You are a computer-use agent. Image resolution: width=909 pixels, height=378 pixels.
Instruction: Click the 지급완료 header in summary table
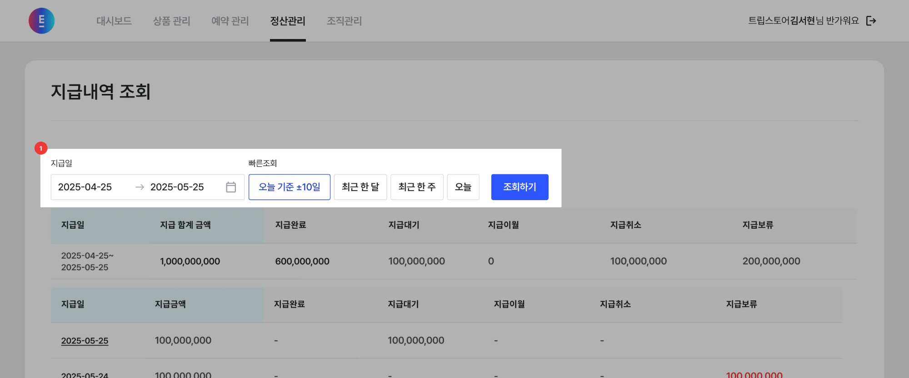pos(291,225)
